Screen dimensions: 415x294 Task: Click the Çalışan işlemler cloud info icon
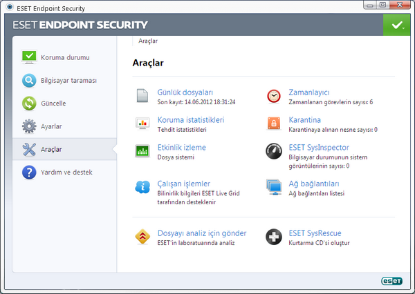pos(142,187)
